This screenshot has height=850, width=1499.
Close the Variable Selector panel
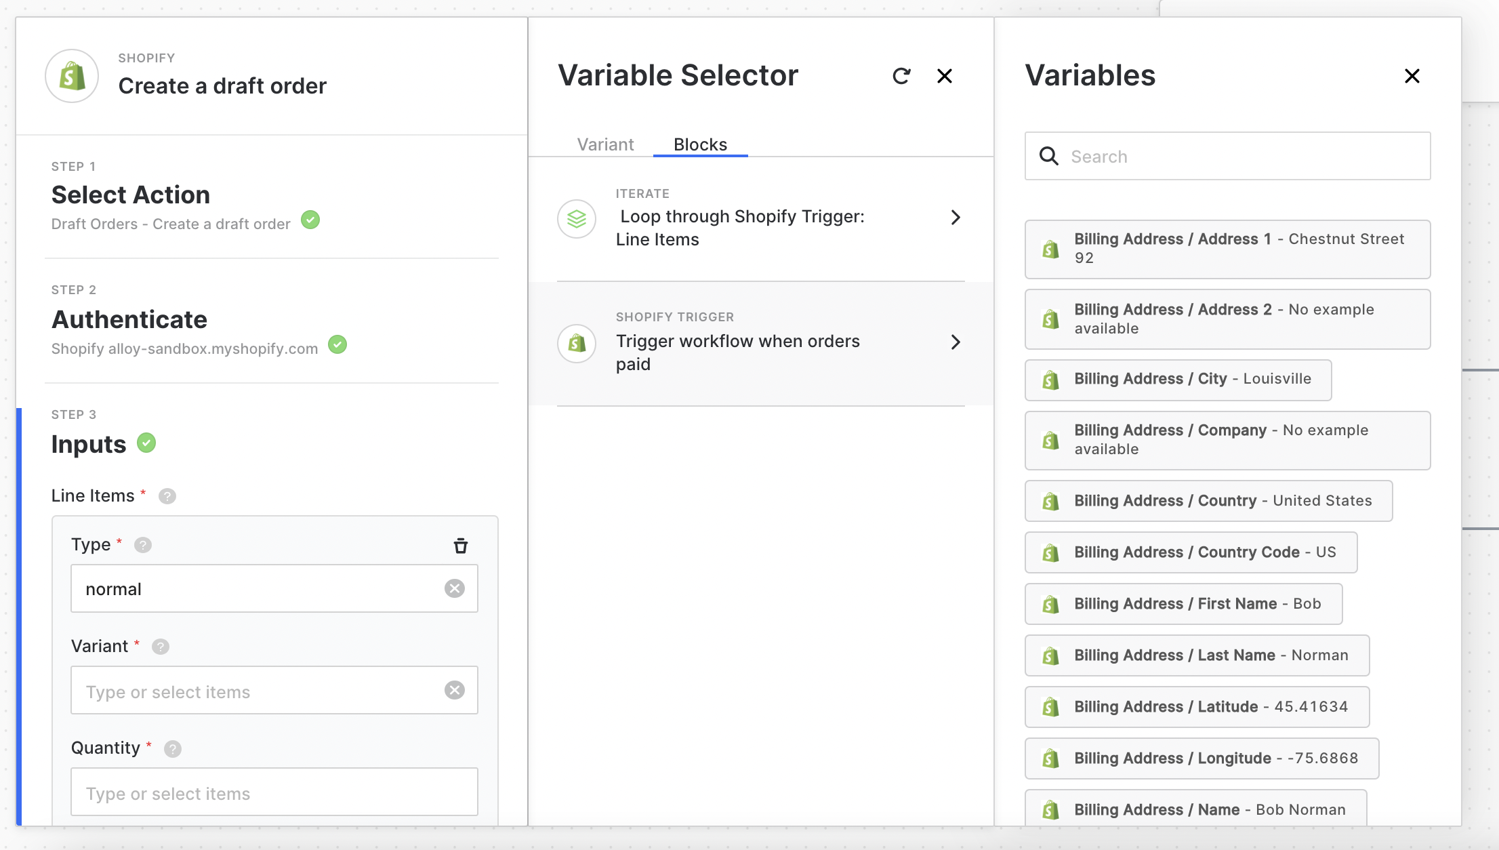[x=945, y=76]
